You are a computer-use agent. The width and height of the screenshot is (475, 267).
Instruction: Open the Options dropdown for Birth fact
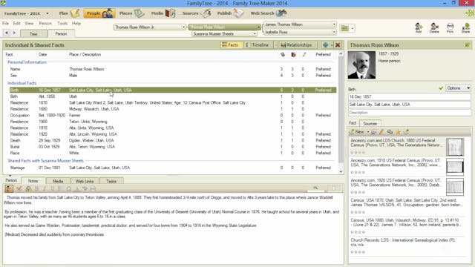(458, 88)
